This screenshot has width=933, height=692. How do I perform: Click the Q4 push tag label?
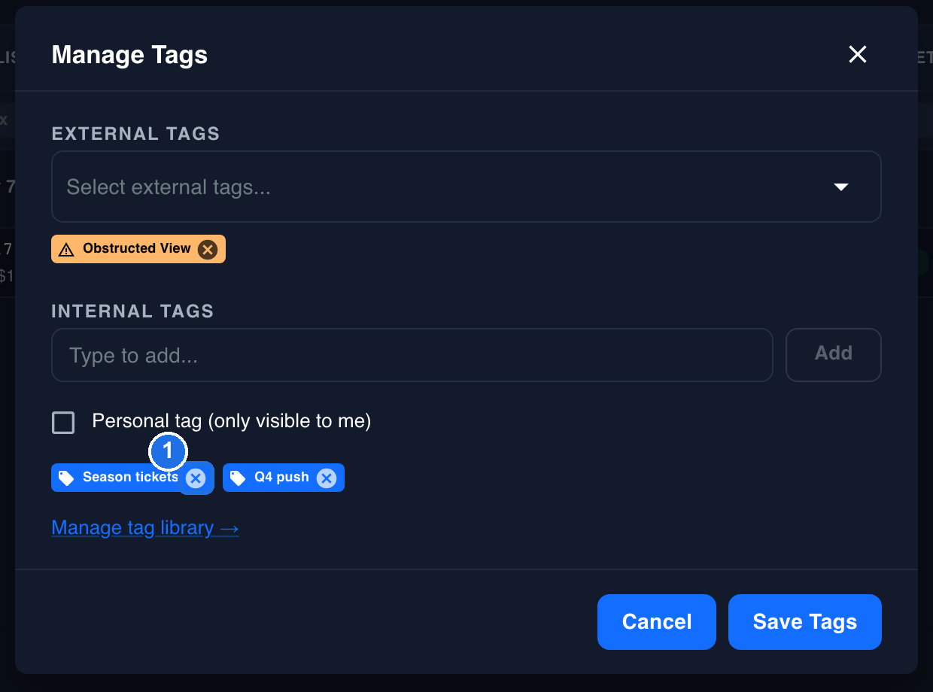281,477
